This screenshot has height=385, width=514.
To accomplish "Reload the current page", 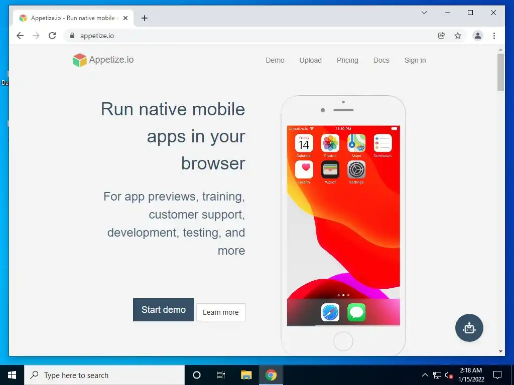I will pos(52,36).
